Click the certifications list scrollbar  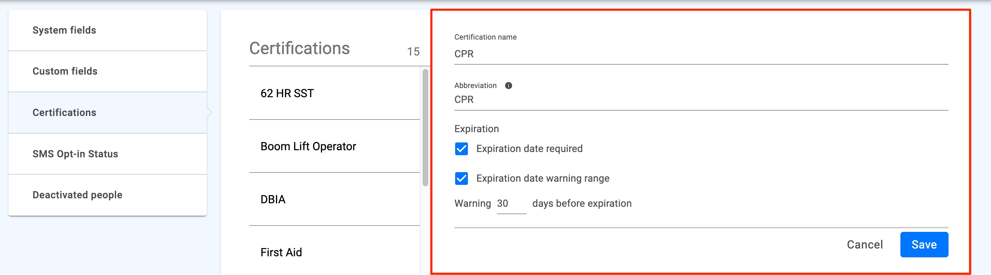(x=425, y=128)
